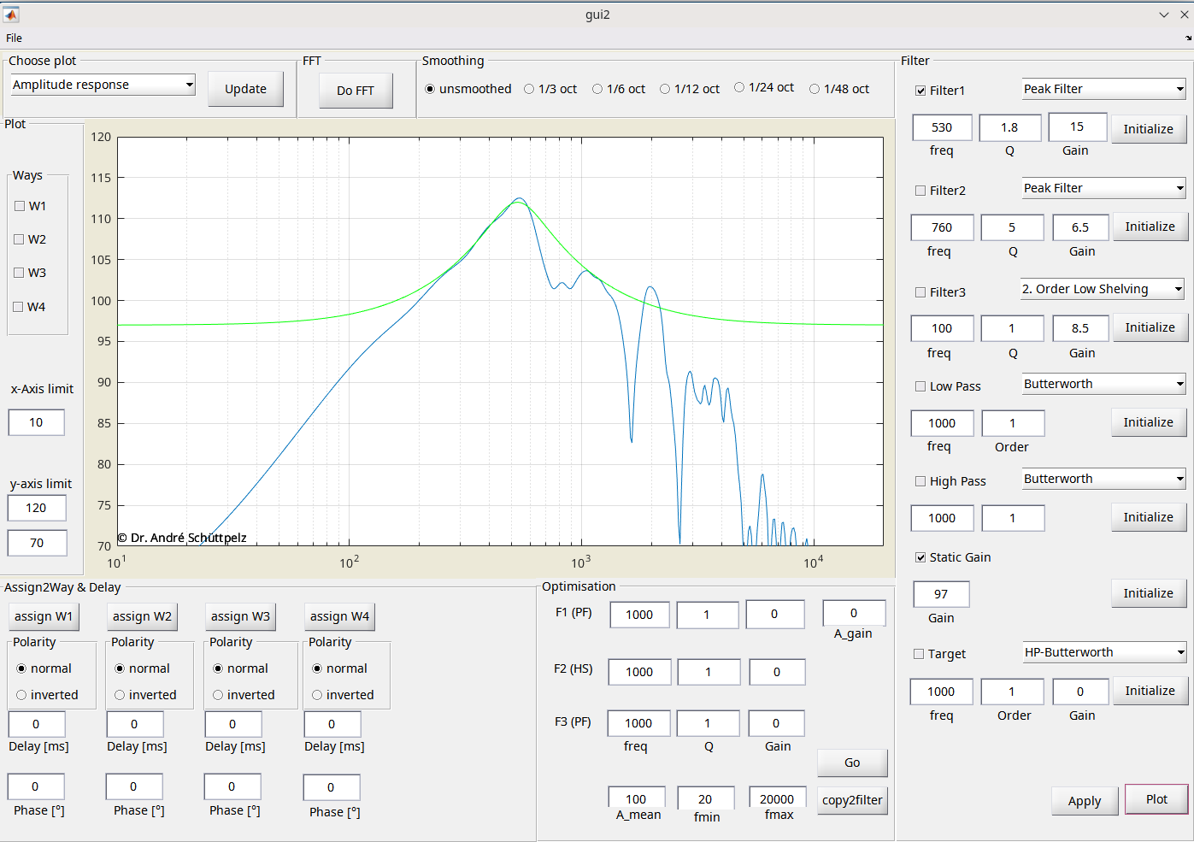The width and height of the screenshot is (1194, 842).
Task: Click the assign W4 button
Action: click(x=339, y=616)
